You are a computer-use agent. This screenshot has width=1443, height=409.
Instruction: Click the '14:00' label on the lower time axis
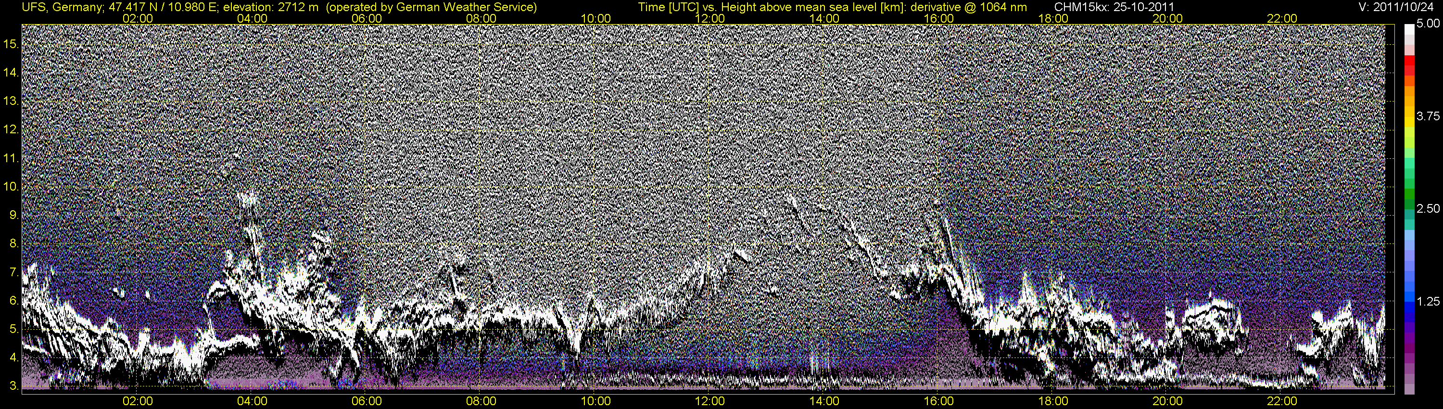824,401
